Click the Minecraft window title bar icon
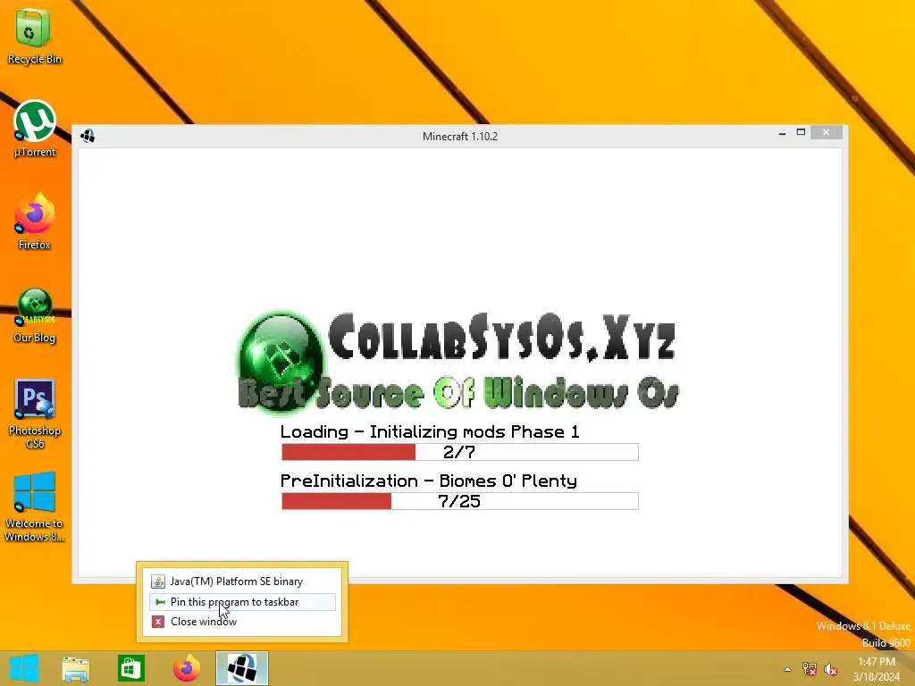The width and height of the screenshot is (915, 686). [88, 136]
